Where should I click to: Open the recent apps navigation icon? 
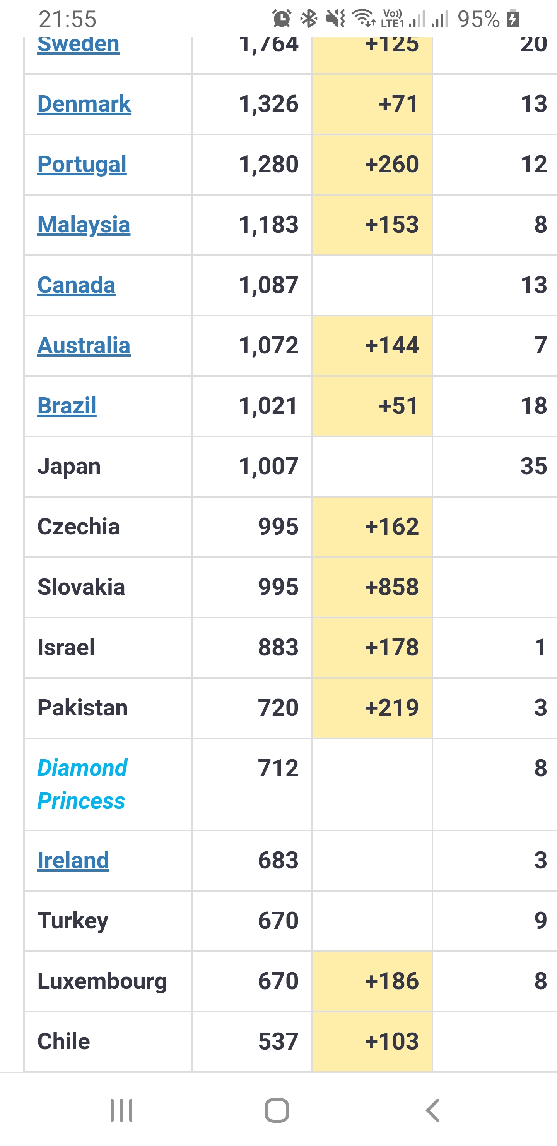tap(121, 1110)
